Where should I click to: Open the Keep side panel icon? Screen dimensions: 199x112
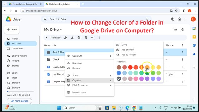(194, 37)
